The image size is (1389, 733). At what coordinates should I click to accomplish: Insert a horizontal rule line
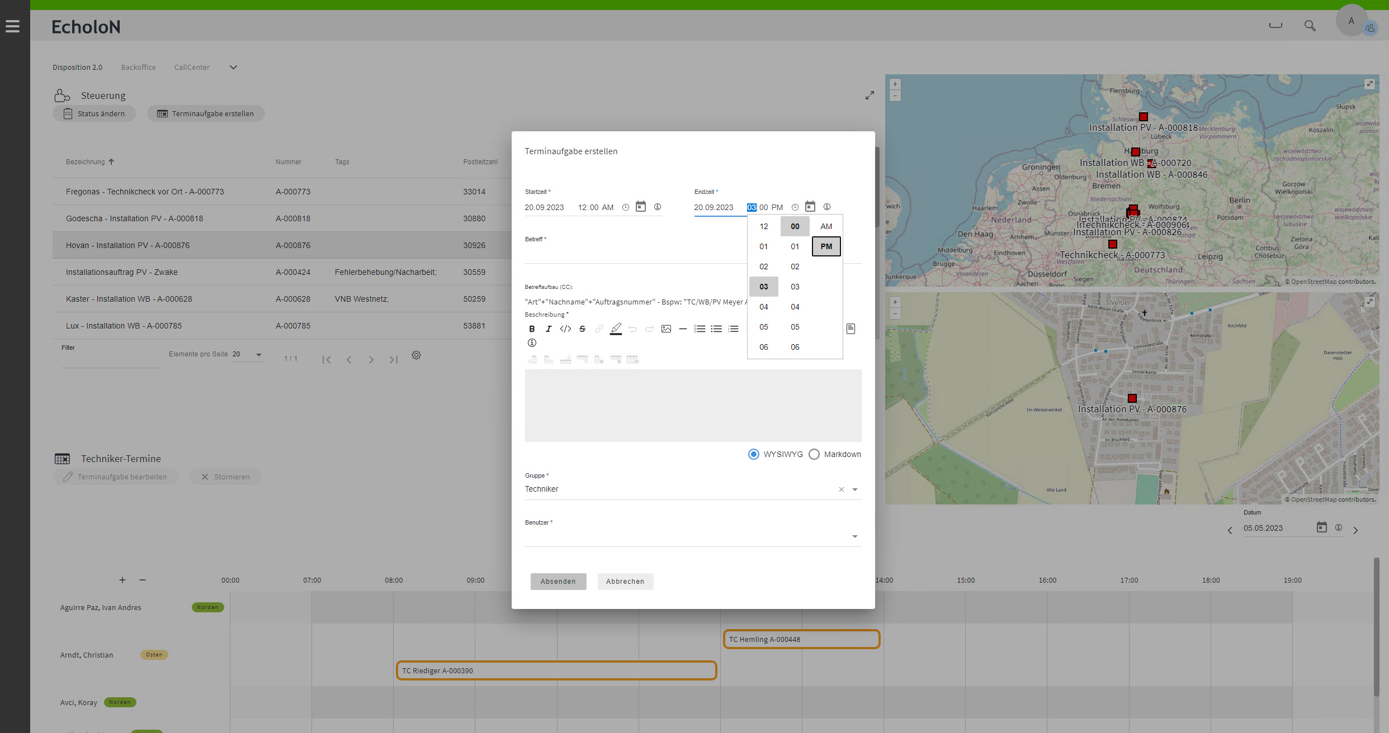pyautogui.click(x=683, y=329)
